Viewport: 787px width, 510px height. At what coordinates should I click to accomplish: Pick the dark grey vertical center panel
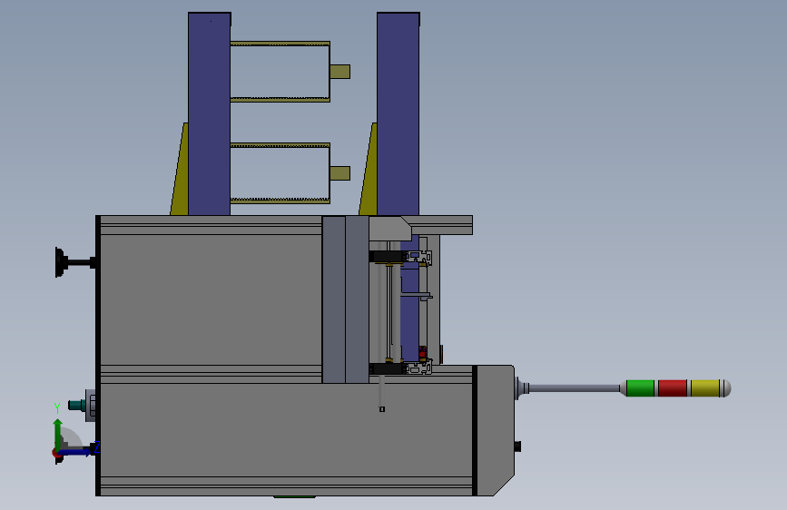(x=345, y=299)
